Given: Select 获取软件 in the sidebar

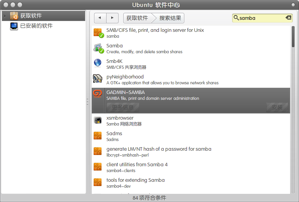Looking at the screenshot, I should [44, 16].
